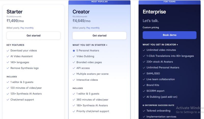
Task: Click checkmark beside API access
Action: tap(74, 68)
